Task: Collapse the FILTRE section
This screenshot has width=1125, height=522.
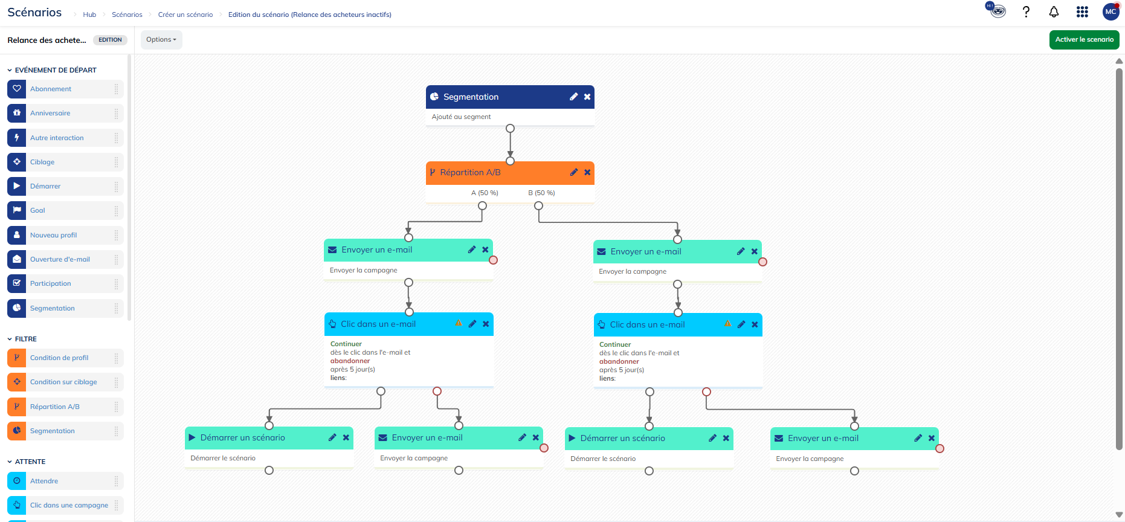Action: [x=10, y=339]
